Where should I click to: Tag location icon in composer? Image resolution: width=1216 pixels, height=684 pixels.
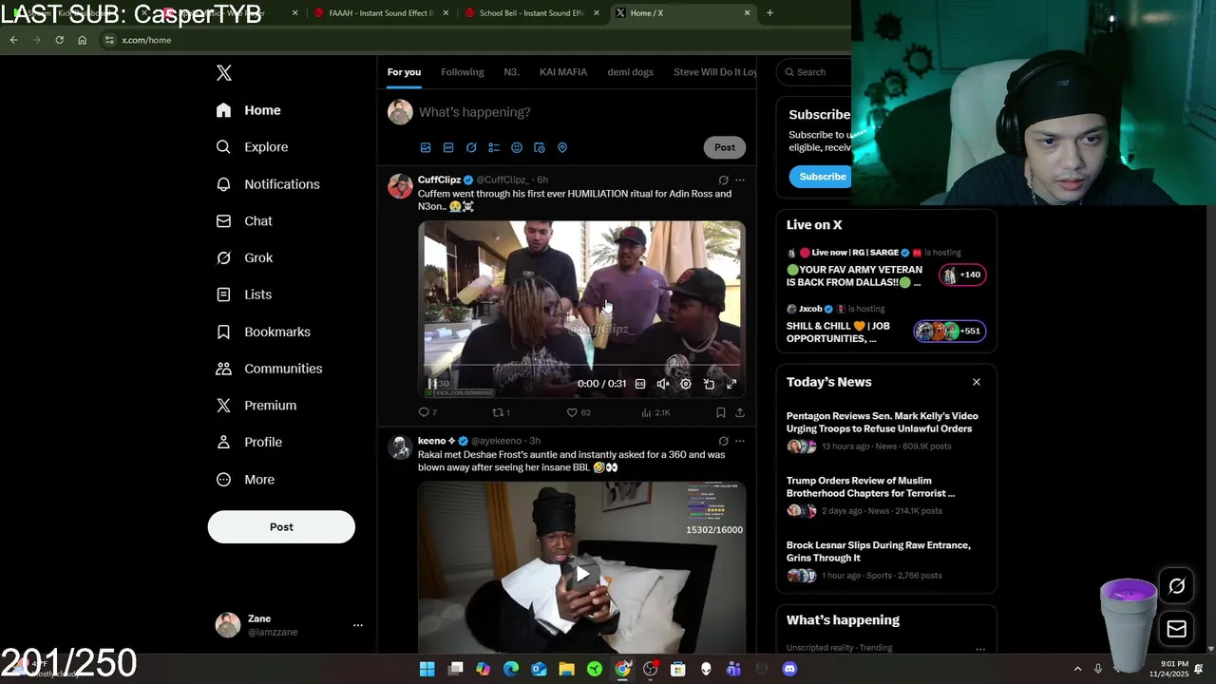(x=562, y=147)
